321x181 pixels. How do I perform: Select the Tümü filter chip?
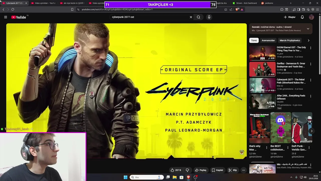click(254, 40)
